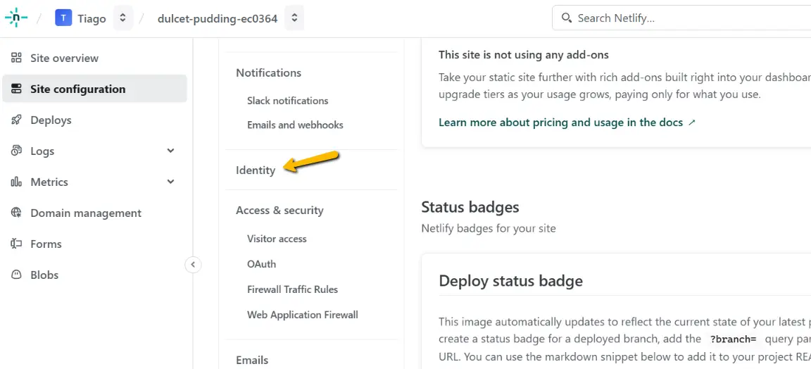The height and width of the screenshot is (369, 811).
Task: Click the Deploys rocket icon
Action: (x=17, y=120)
